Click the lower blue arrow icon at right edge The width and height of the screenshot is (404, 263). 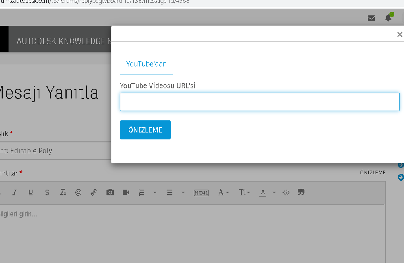tap(401, 177)
